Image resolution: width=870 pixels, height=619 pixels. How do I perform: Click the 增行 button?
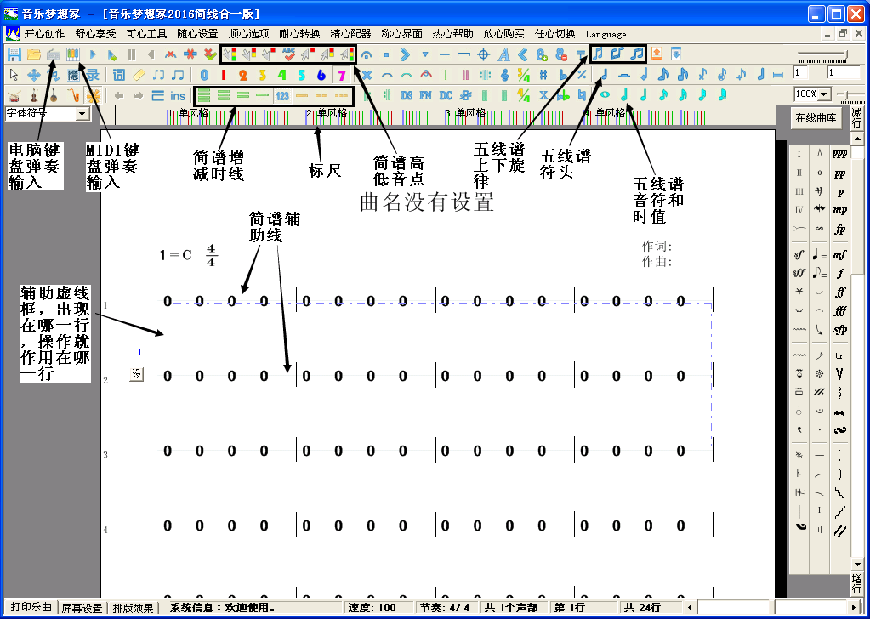[x=856, y=583]
